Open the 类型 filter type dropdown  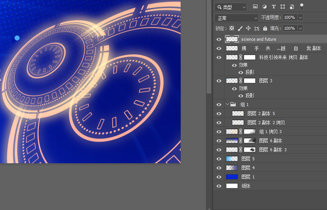(x=231, y=7)
